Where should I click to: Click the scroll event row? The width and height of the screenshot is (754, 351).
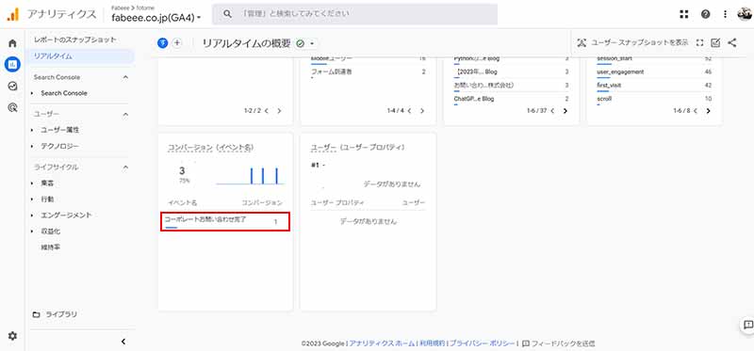tap(654, 100)
